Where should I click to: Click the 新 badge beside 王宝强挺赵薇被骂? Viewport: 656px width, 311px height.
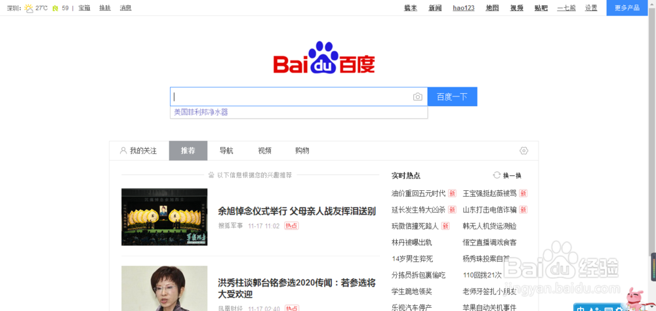point(523,194)
